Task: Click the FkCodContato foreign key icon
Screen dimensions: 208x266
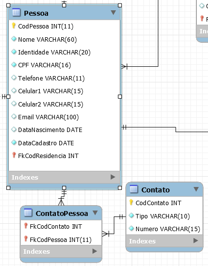Action: pyautogui.click(x=25, y=226)
